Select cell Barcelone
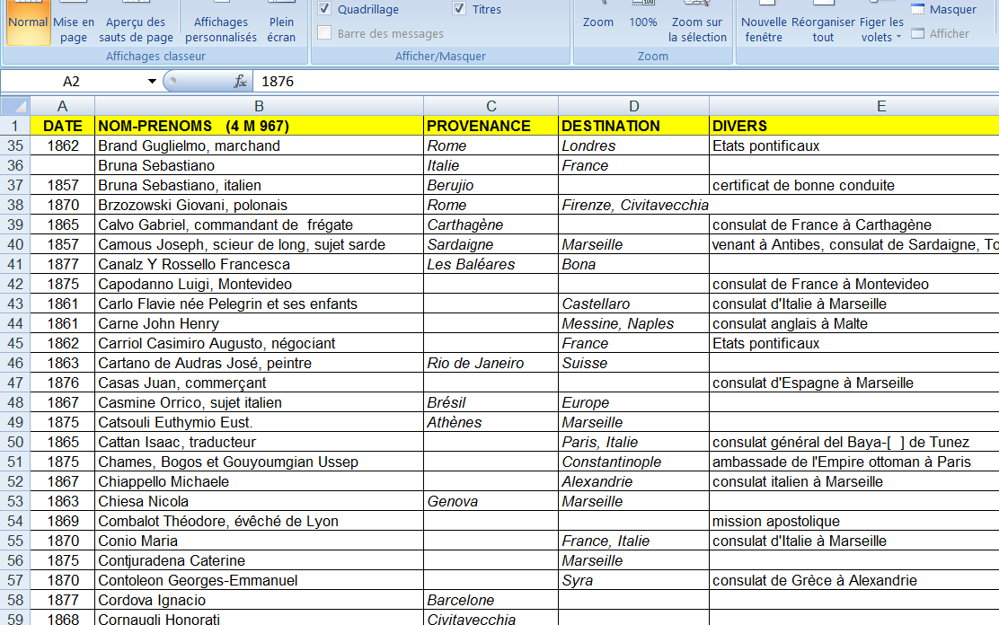This screenshot has width=999, height=625. pyautogui.click(x=491, y=600)
